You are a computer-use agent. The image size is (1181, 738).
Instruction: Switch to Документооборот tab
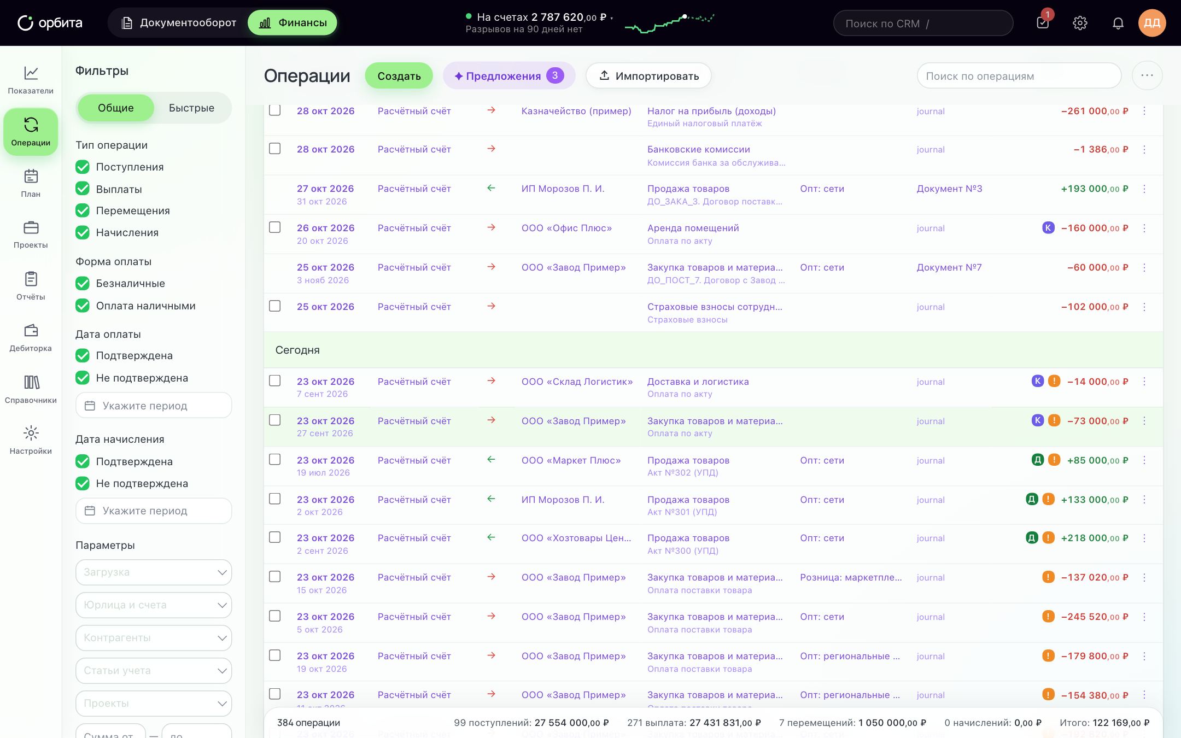click(179, 23)
